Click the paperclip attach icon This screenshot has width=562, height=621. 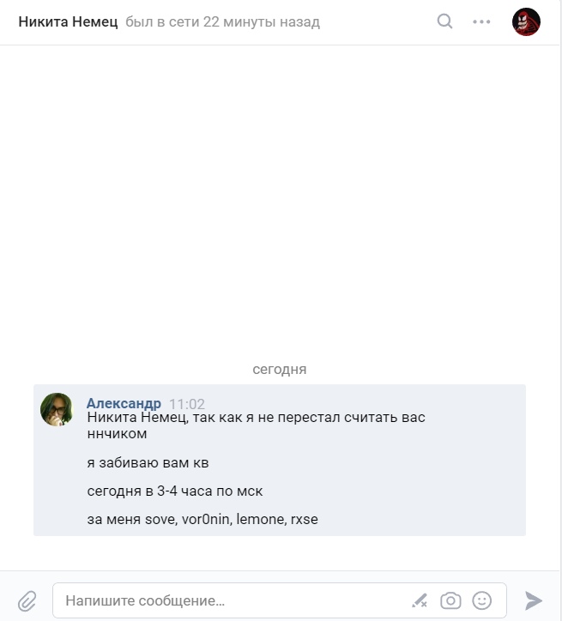[27, 600]
